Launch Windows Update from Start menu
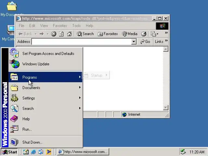The height and width of the screenshot is (156, 208). (x=45, y=64)
